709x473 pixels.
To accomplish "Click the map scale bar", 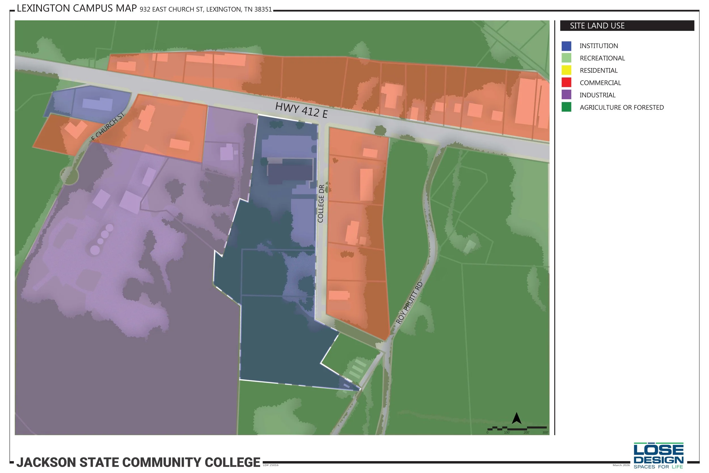I will pyautogui.click(x=517, y=430).
